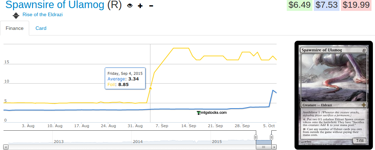Click the red $19.99 price box
The image size is (375, 150).
click(x=356, y=5)
